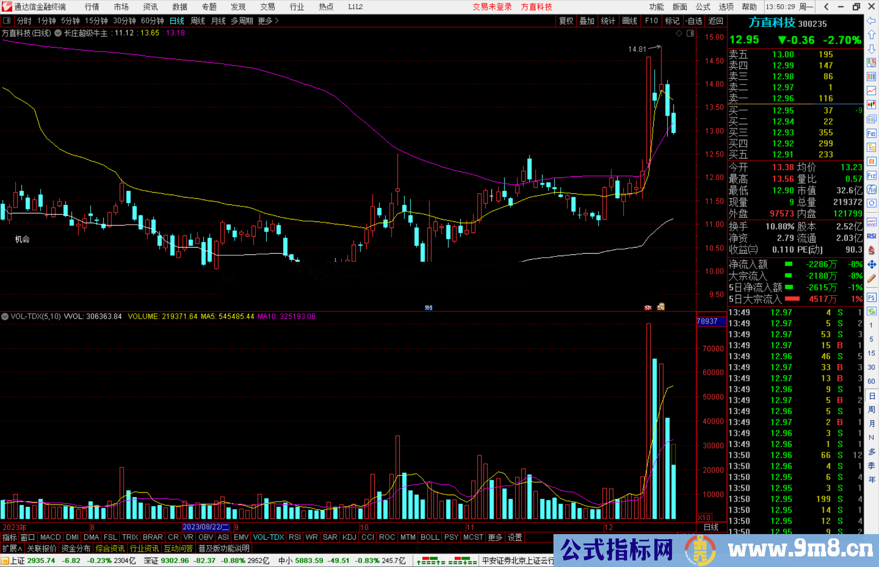This screenshot has height=567, width=879.
Task: Select 季 quarterly period in sidebar
Action: (x=871, y=466)
